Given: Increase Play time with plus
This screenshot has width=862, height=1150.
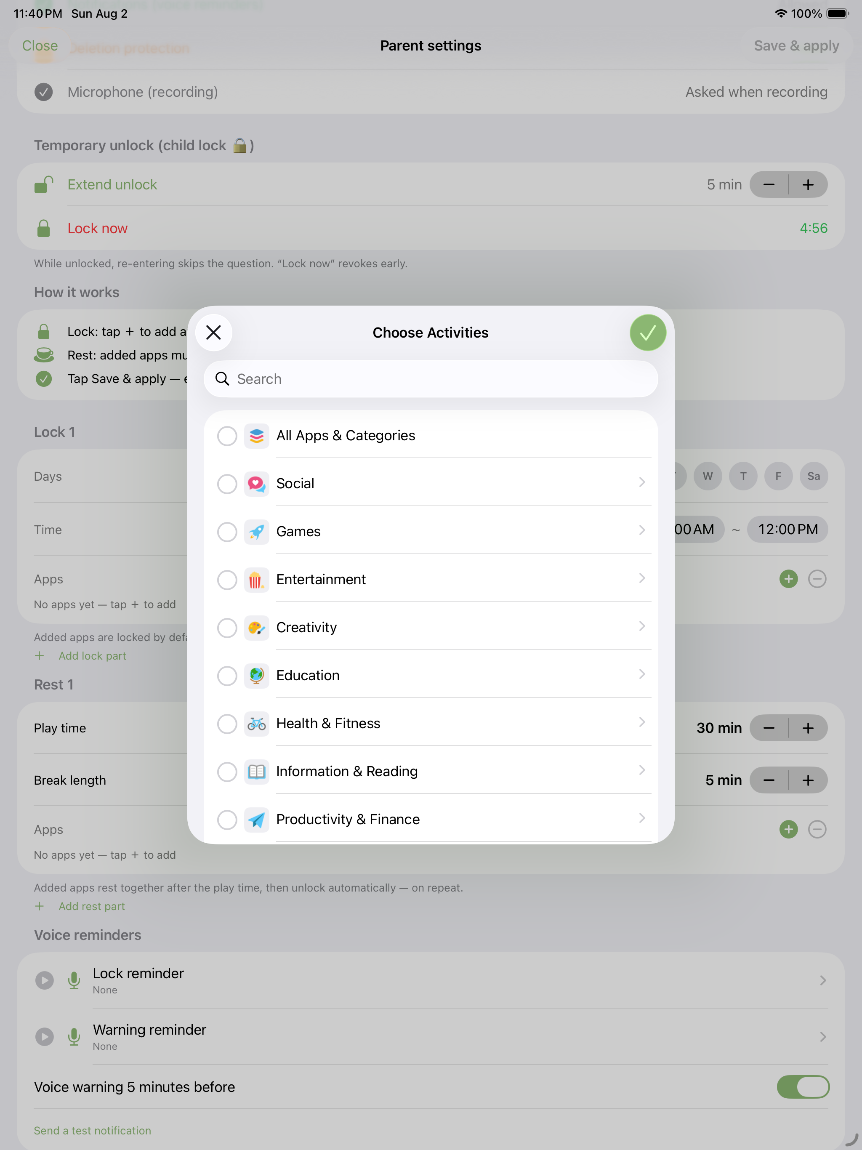Looking at the screenshot, I should tap(809, 728).
